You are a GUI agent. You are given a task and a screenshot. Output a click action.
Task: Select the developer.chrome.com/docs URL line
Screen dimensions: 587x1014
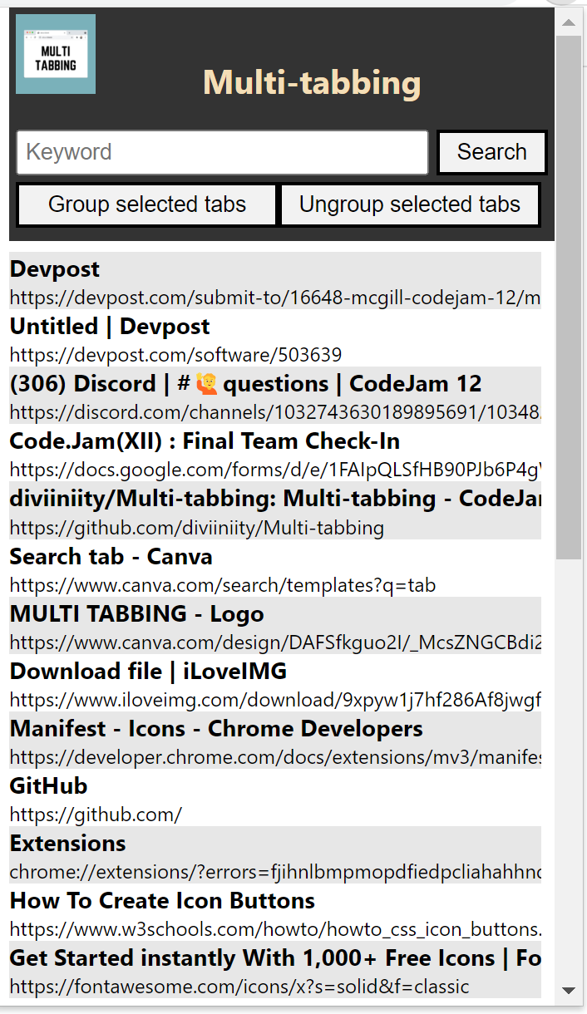[x=275, y=756]
